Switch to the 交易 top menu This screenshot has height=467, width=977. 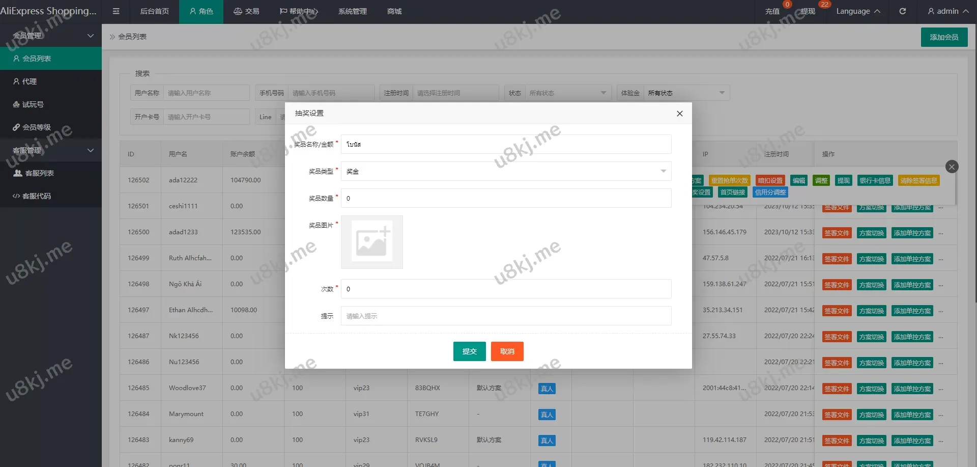(246, 11)
